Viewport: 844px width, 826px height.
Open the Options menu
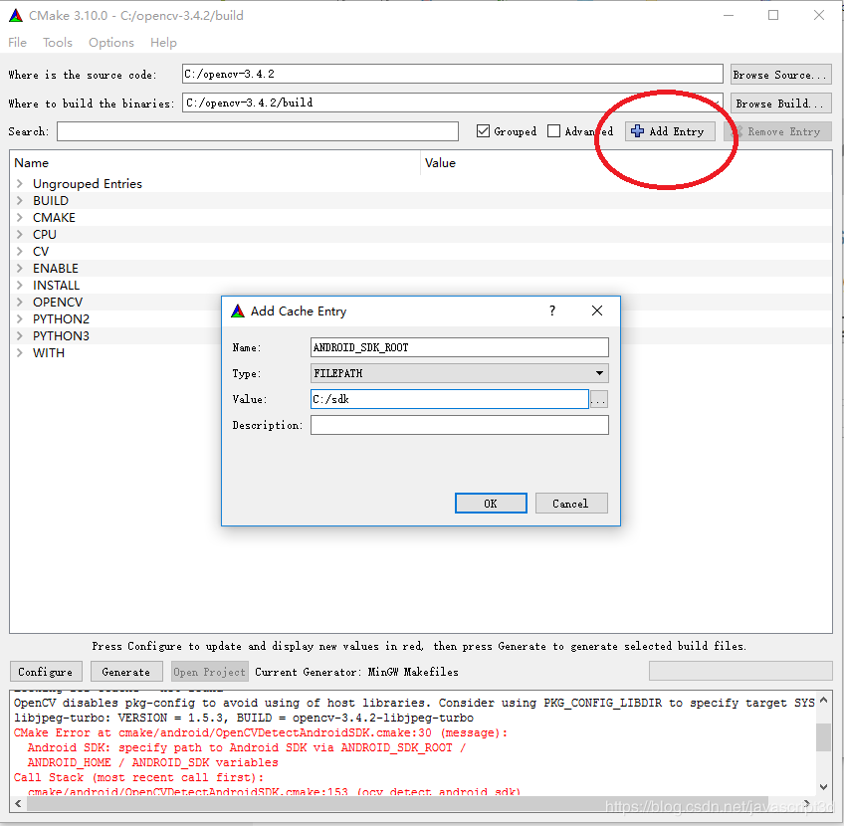point(111,43)
